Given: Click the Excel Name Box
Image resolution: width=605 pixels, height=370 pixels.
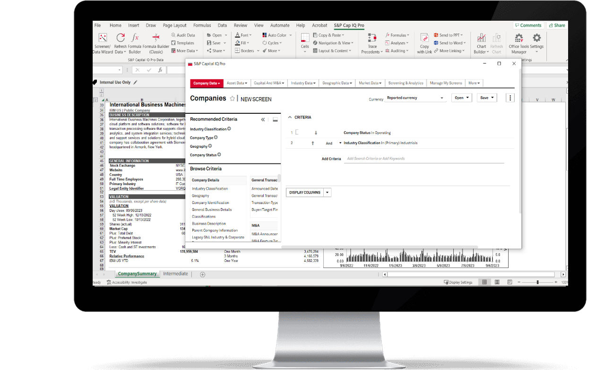Looking at the screenshot, I should point(107,70).
